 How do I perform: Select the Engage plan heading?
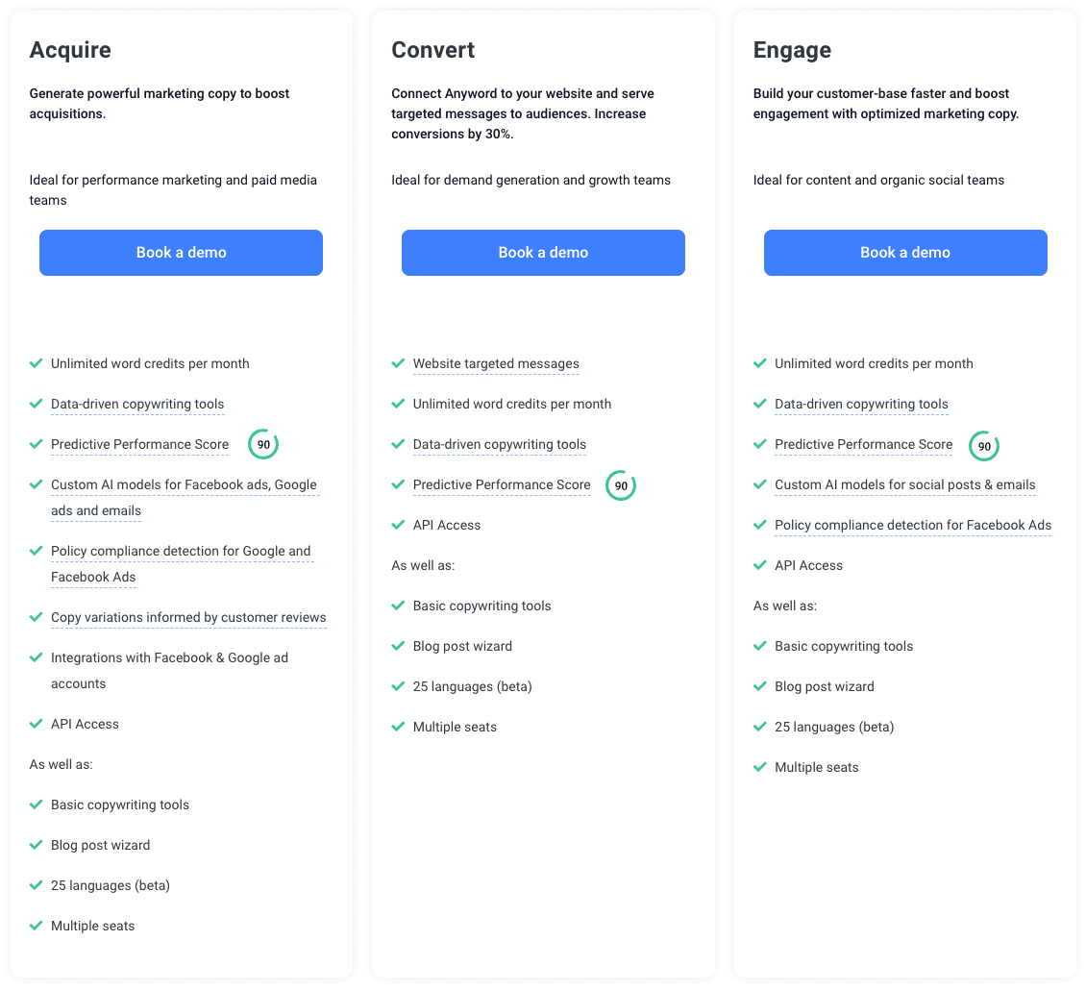tap(792, 50)
